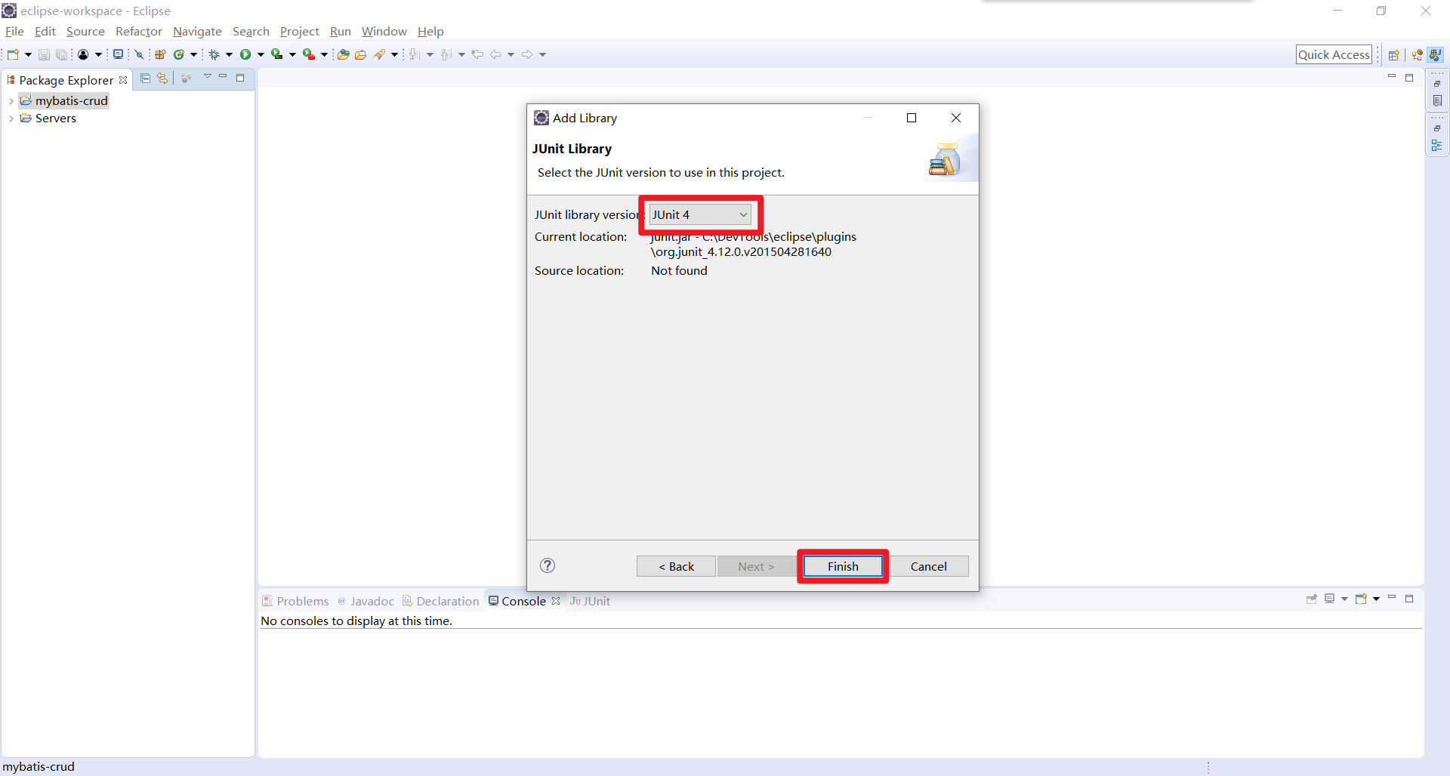Viewport: 1450px width, 776px height.
Task: Open the Console monitor toolbar icon
Action: pyautogui.click(x=118, y=54)
